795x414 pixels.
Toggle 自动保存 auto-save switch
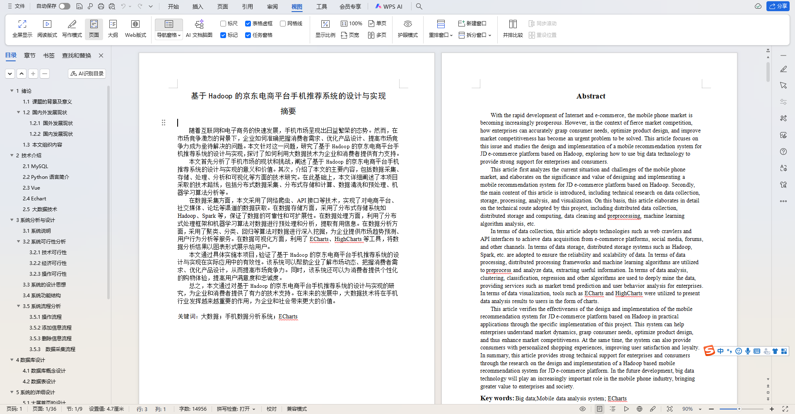pyautogui.click(x=65, y=6)
